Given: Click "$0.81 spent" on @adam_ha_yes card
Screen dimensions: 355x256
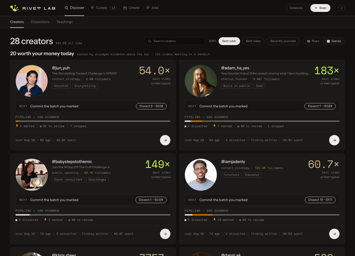Looking at the screenshot, I should click(293, 140).
